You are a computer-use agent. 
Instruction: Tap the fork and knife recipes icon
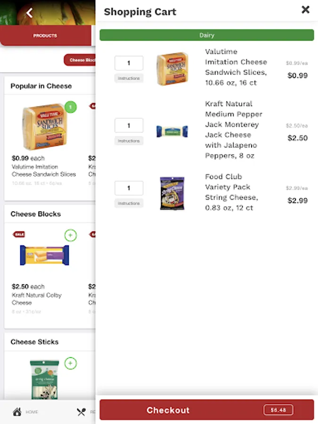[x=81, y=412]
